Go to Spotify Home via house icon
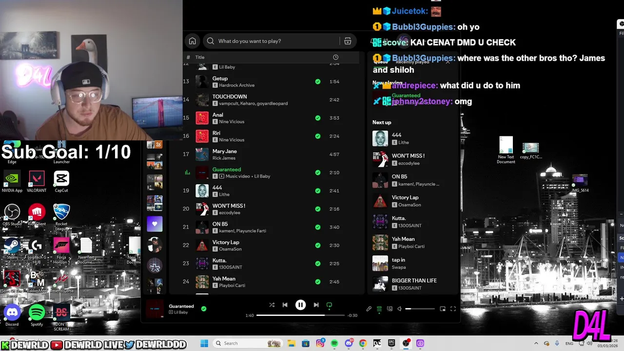 (193, 41)
